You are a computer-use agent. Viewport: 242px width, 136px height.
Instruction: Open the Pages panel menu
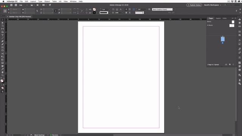click(235, 19)
